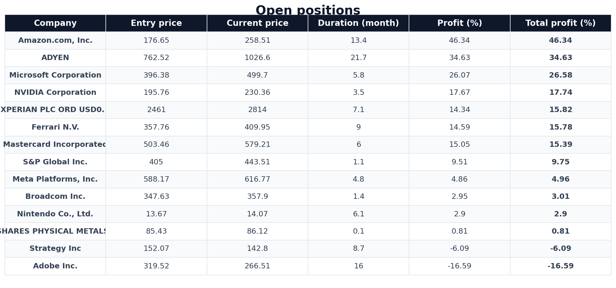Click Adobe's total profit value -16.59
This screenshot has height=288, width=616.
(560, 266)
